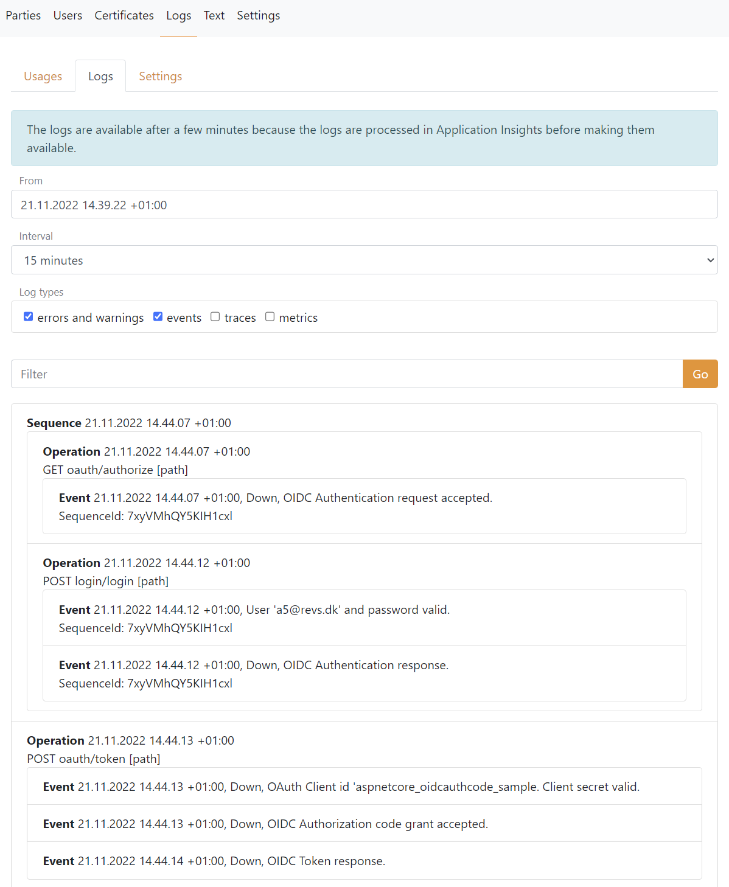This screenshot has width=729, height=887.
Task: Enable the traces log type
Action: tap(215, 316)
